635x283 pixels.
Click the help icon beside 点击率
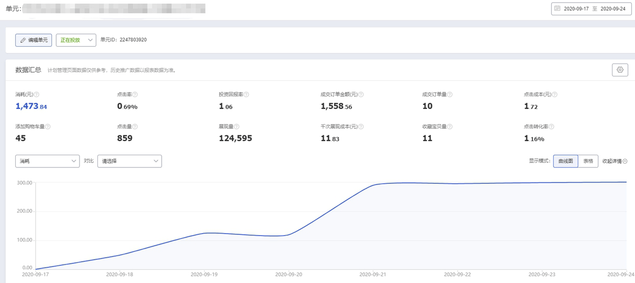tap(135, 95)
